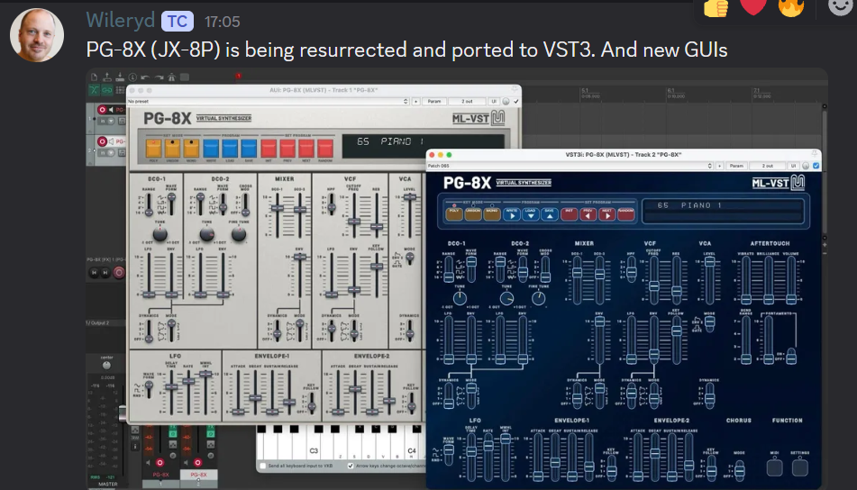The image size is (857, 490).
Task: Click the Reaper project info icon
Action: 132,77
